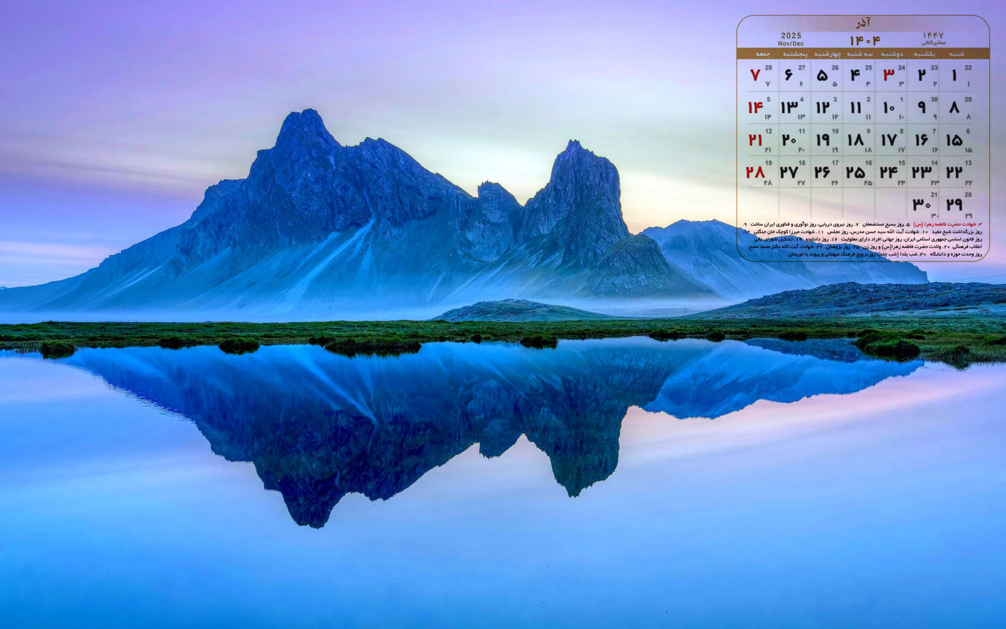Click the red Friday date ۲۸ Azar

click(755, 172)
